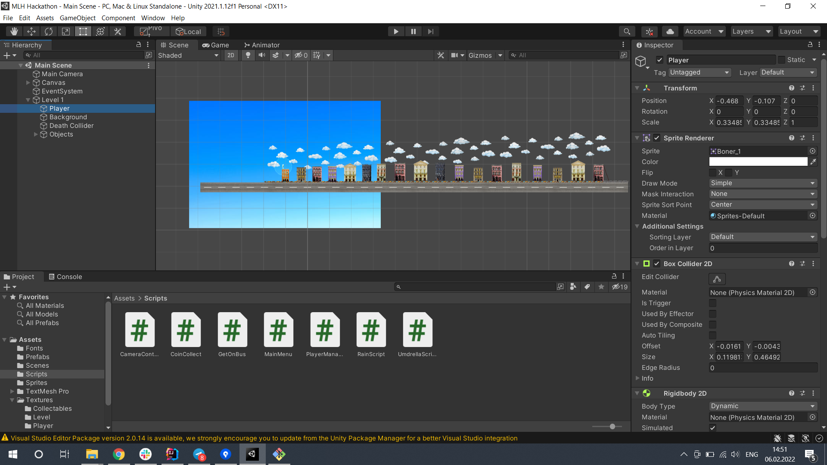Click the sprite Color swatch

coord(758,162)
